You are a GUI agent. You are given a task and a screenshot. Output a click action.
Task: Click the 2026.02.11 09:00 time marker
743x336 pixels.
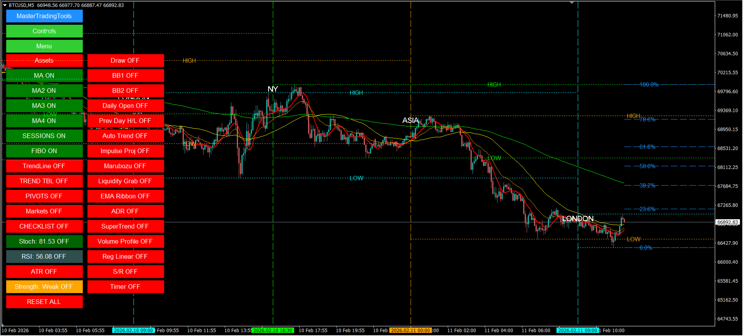[x=578, y=331]
